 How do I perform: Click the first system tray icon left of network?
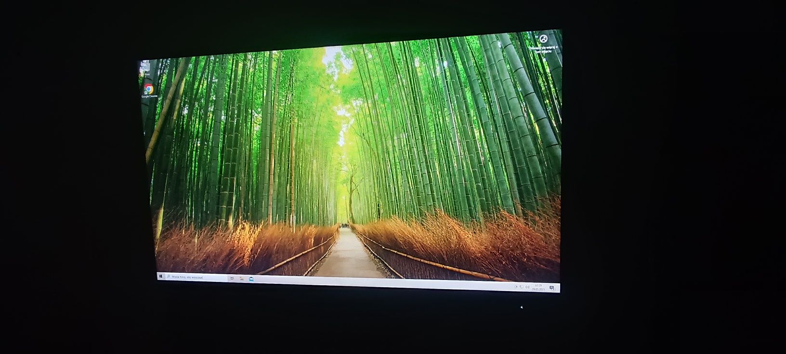click(x=516, y=287)
